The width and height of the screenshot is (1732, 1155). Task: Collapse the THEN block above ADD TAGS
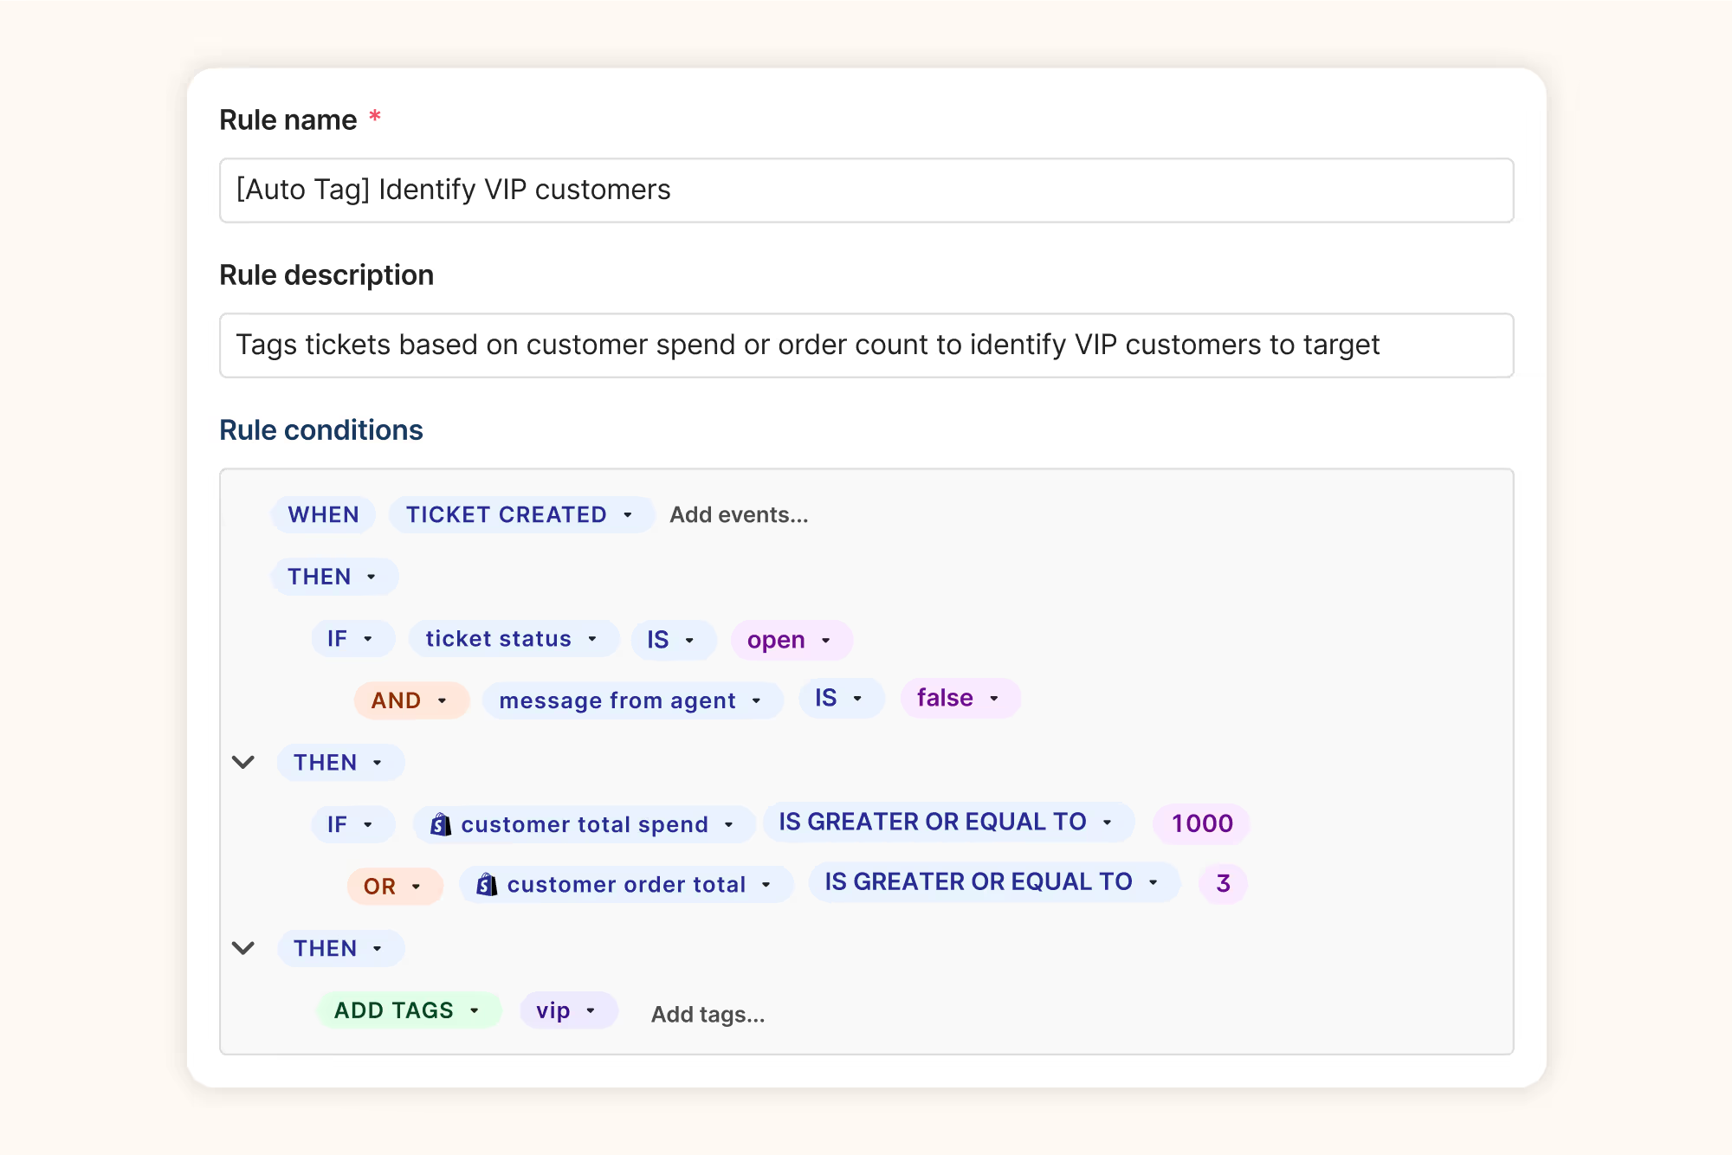click(x=243, y=948)
